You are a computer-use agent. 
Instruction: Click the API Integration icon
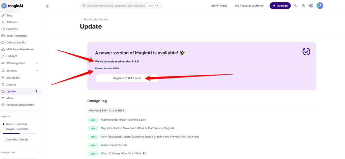[3, 63]
